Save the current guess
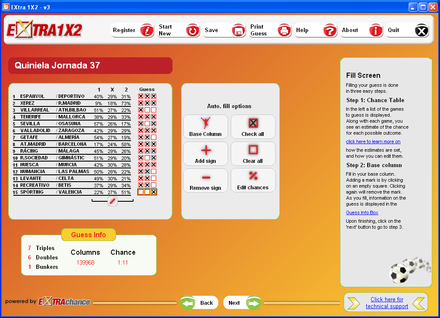The height and width of the screenshot is (318, 440). point(224,30)
